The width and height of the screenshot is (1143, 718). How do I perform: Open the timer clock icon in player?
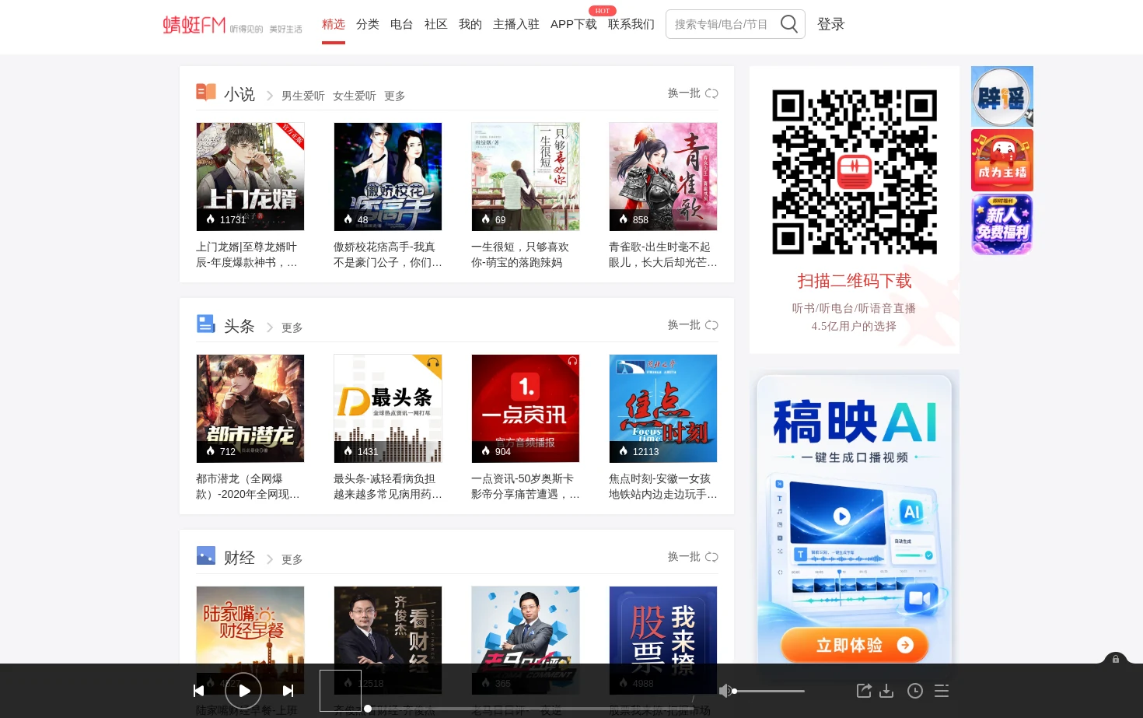915,691
